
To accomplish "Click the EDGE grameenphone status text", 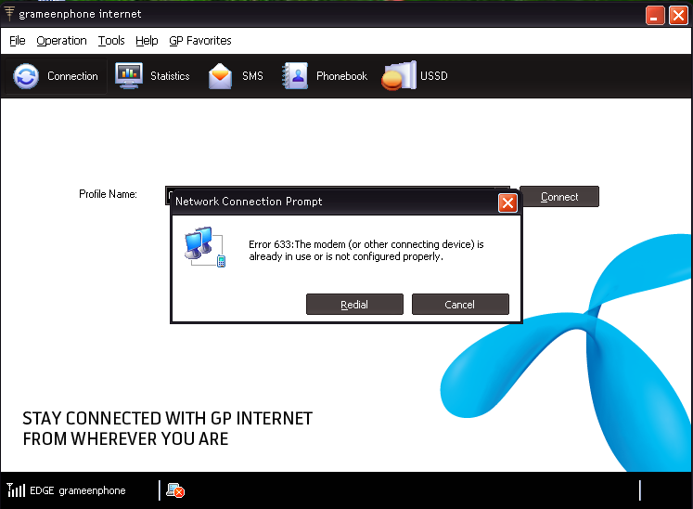I will (78, 490).
